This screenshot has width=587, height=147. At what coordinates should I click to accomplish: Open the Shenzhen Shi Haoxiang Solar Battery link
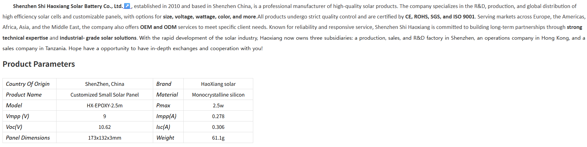click(x=68, y=6)
